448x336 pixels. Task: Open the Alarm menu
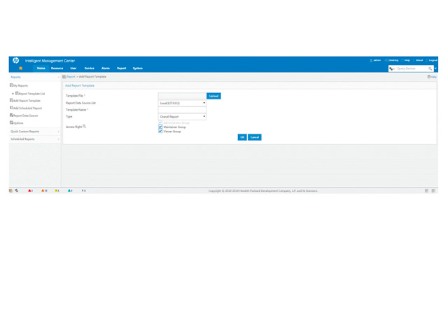pyautogui.click(x=106, y=69)
